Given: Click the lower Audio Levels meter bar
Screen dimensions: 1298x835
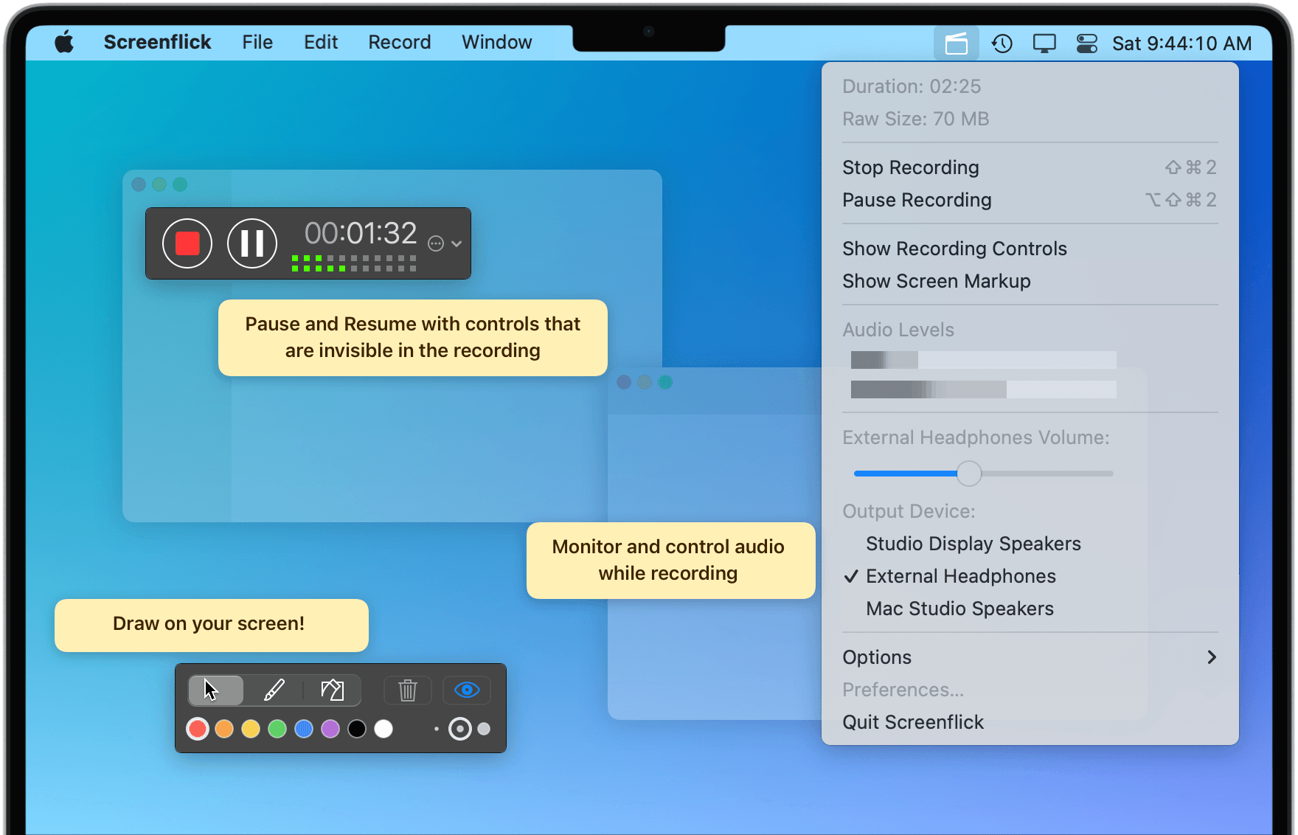Looking at the screenshot, I should click(x=983, y=389).
